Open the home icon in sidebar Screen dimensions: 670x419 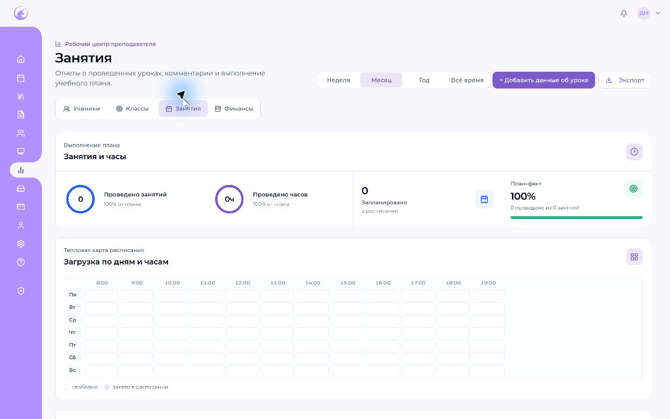coord(21,59)
